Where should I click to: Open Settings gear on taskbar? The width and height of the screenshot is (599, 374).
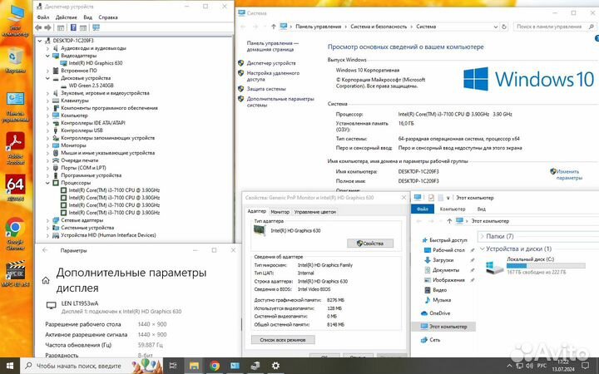pyautogui.click(x=275, y=366)
